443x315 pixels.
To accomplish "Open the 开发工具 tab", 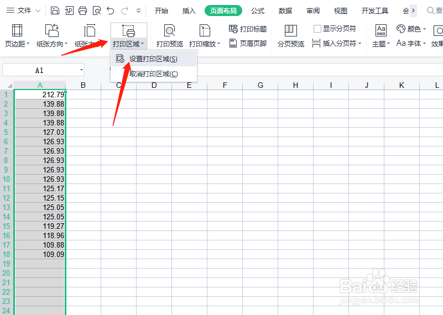I will tap(375, 11).
